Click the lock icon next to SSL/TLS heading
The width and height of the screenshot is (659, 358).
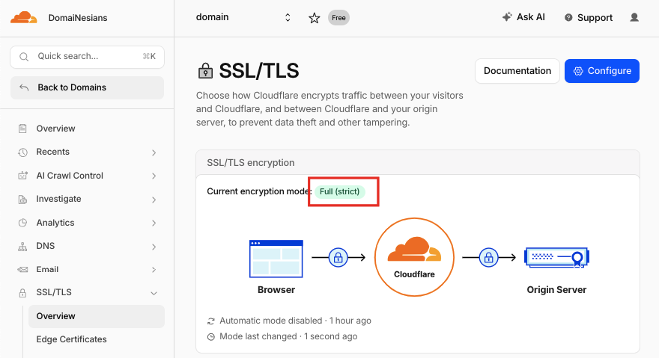[x=205, y=71]
